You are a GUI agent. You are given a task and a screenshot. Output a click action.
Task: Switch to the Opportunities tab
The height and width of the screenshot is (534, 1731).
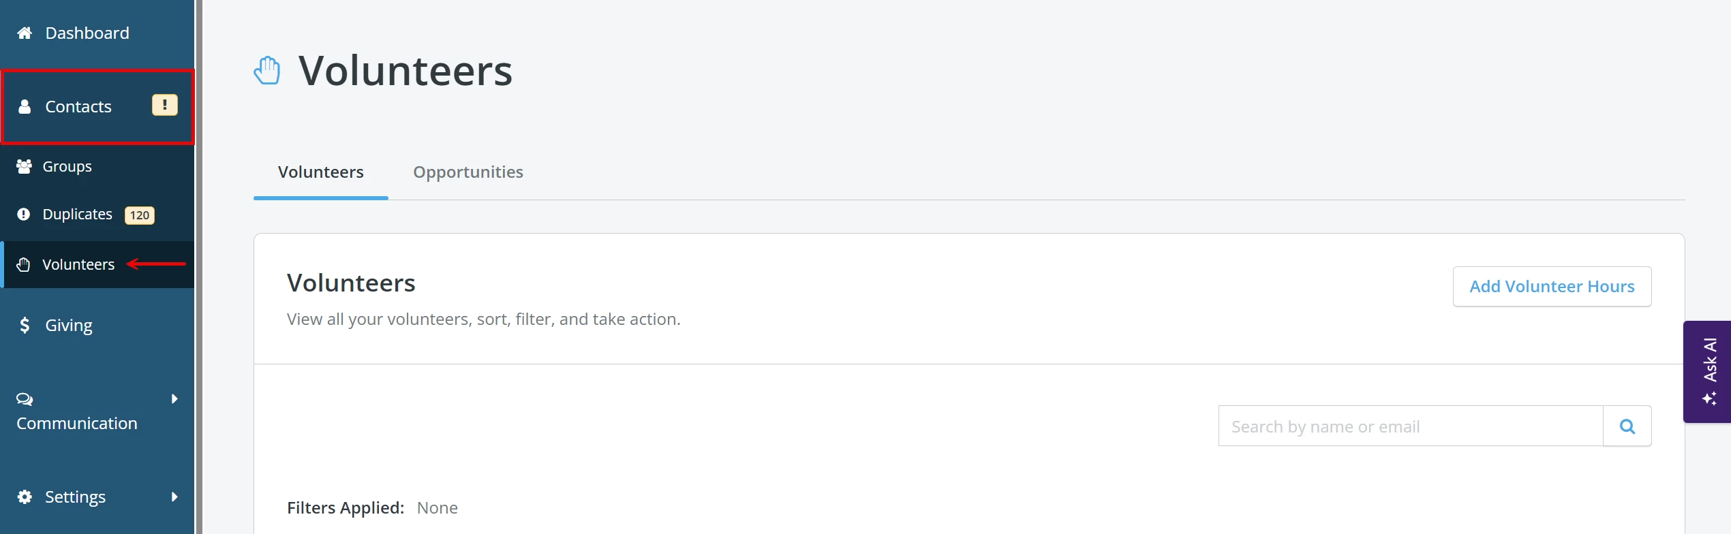pyautogui.click(x=468, y=172)
